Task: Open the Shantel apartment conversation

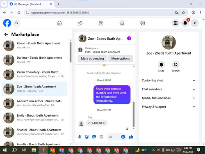Action: click(34, 132)
